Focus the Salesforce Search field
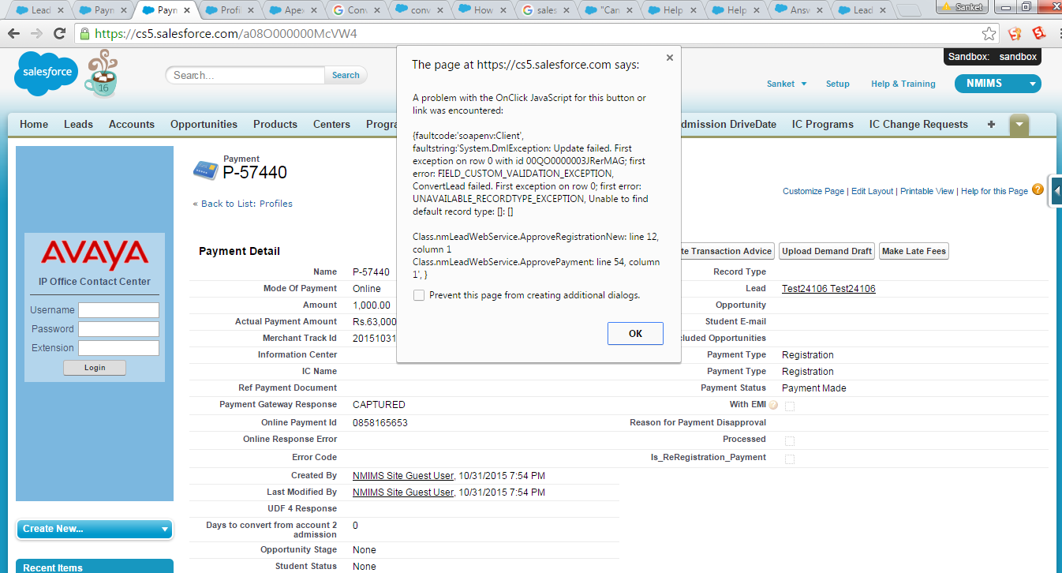Image resolution: width=1062 pixels, height=573 pixels. click(x=245, y=75)
